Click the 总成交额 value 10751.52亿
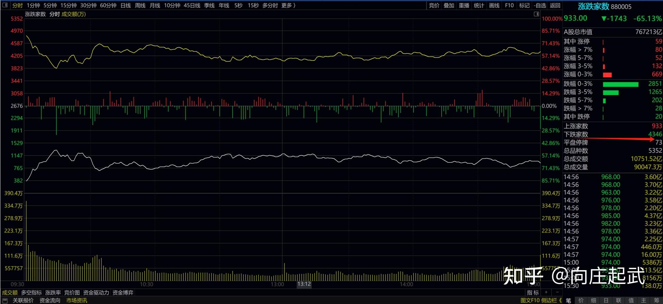This screenshot has width=663, height=304. [x=646, y=159]
